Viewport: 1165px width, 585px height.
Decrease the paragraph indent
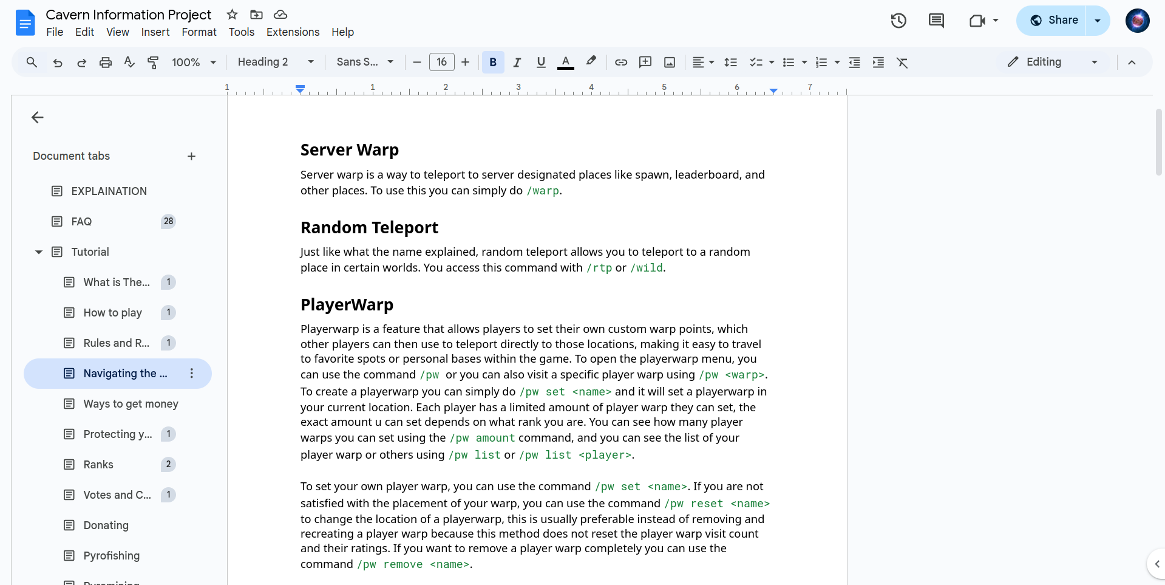pyautogui.click(x=854, y=62)
